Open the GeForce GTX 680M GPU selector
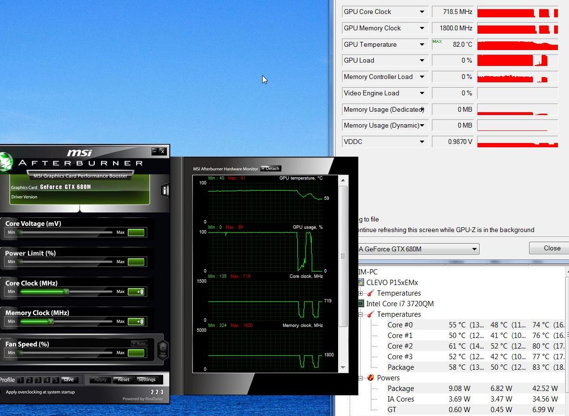 tap(418, 249)
